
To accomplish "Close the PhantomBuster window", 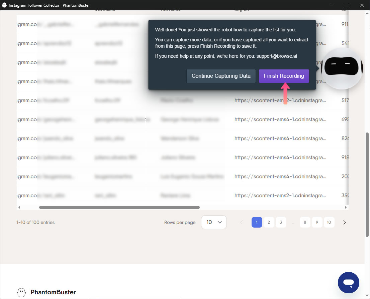I will pyautogui.click(x=362, y=5).
